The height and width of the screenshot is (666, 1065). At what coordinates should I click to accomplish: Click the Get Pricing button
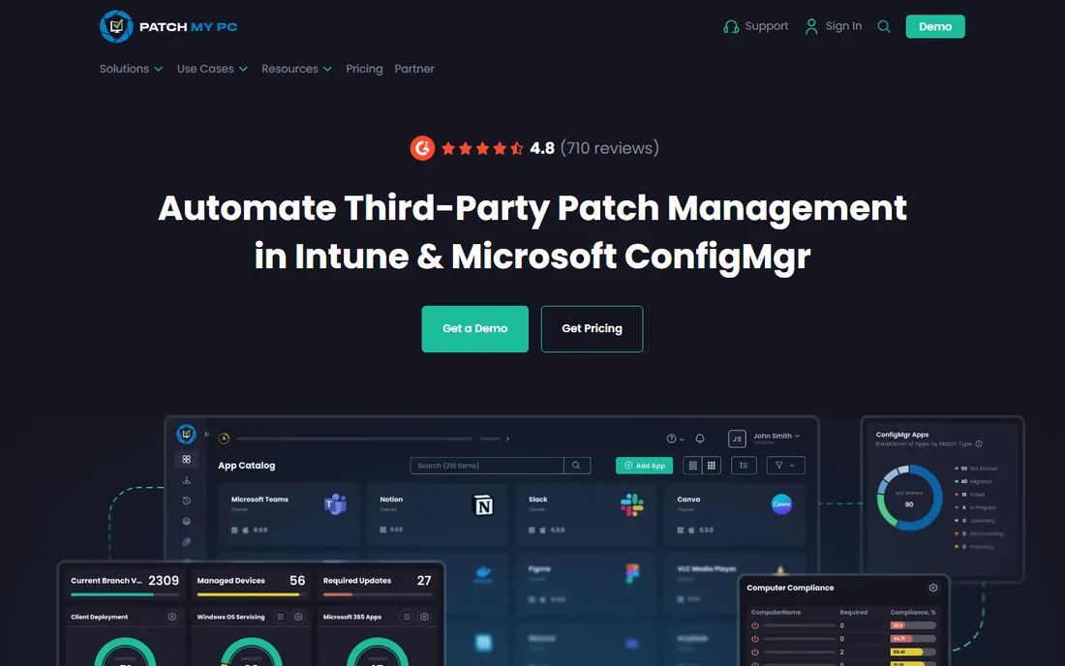pyautogui.click(x=592, y=328)
